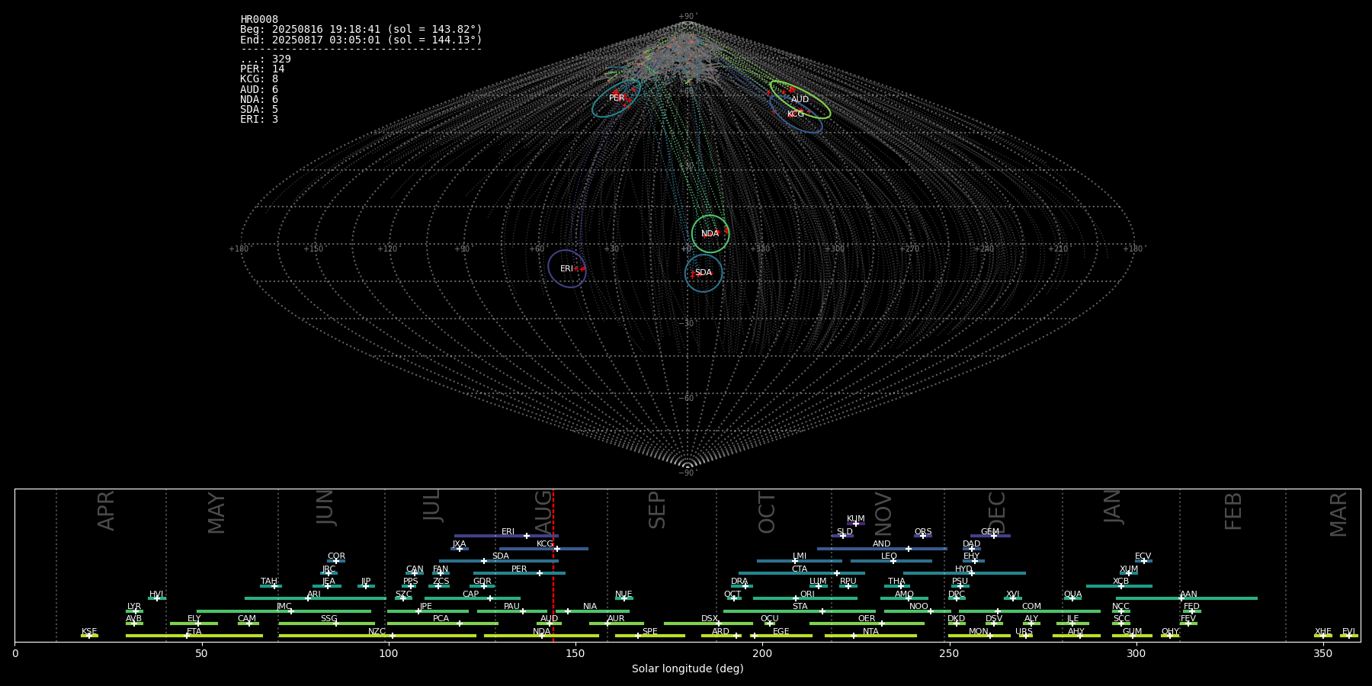Click the AUR shower bar in timeline
The width and height of the screenshot is (1372, 686).
[616, 623]
